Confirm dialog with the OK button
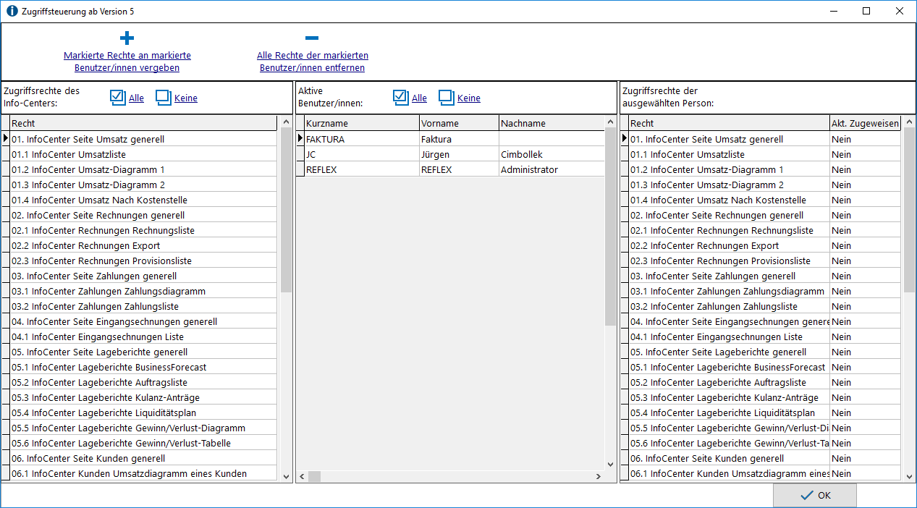This screenshot has width=917, height=508. click(815, 496)
